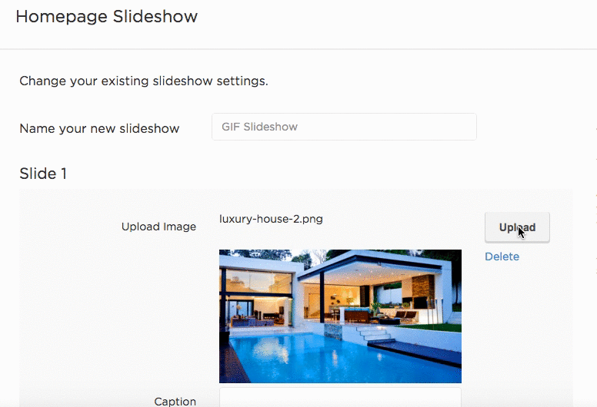The image size is (597, 407).
Task: Click the luxury-house-2.png file name
Action: click(271, 220)
